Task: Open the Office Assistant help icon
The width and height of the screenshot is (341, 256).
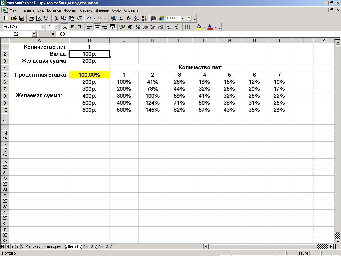Action: point(189,18)
